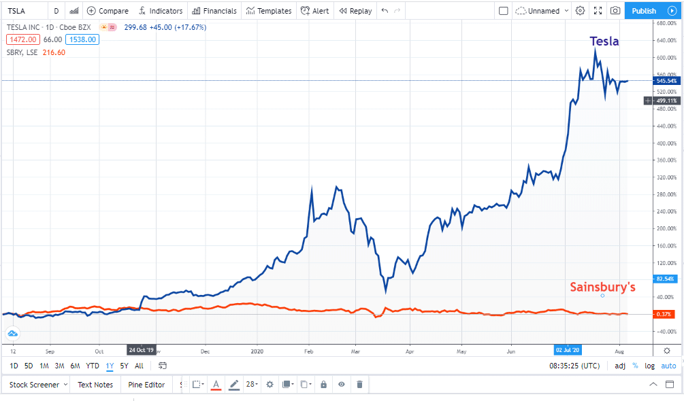Open price scale settings gear at bottom right
Image resolution: width=684 pixels, height=401 pixels.
pyautogui.click(x=666, y=351)
